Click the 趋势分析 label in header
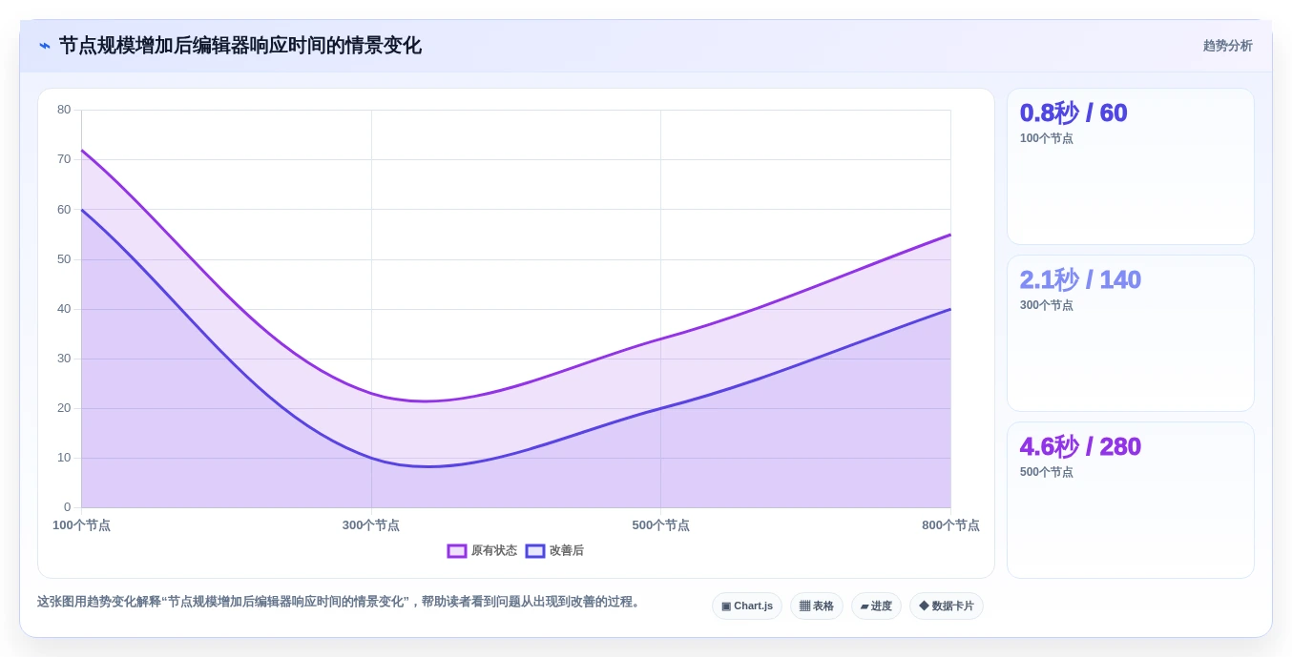The image size is (1292, 657). click(x=1228, y=46)
